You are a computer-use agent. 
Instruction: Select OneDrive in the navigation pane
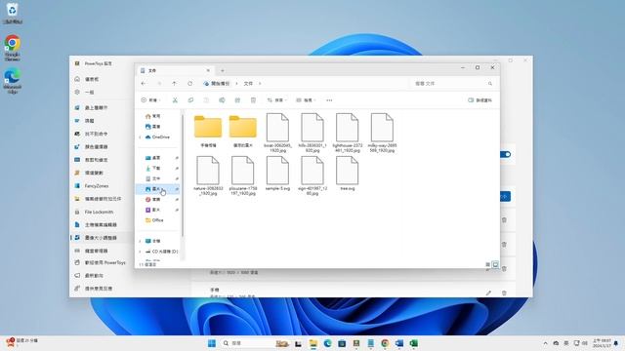coord(157,136)
